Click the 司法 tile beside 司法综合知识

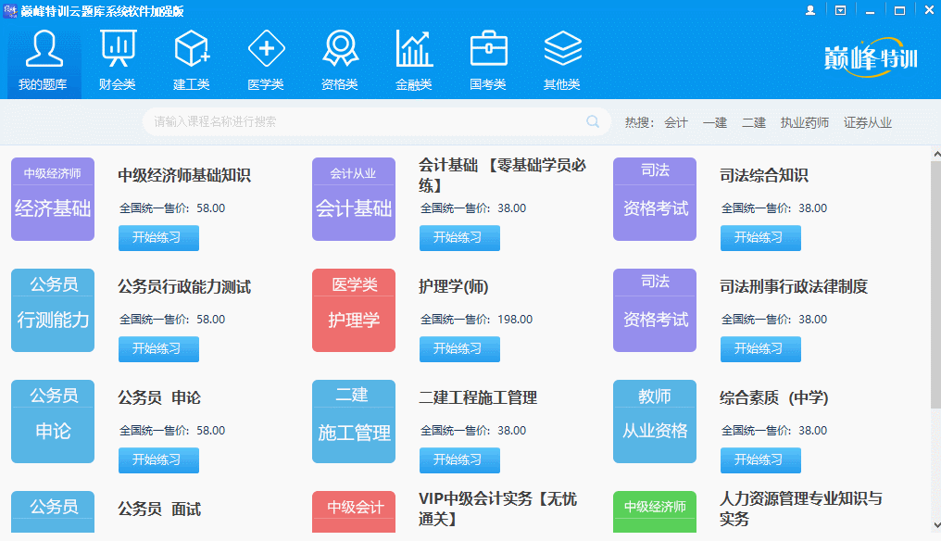click(x=655, y=199)
